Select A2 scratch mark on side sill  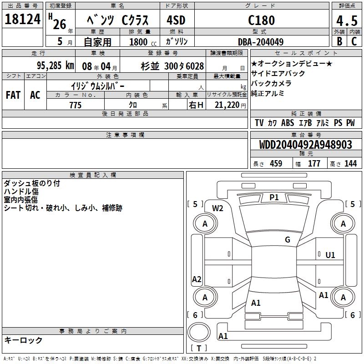pyautogui.click(x=197, y=279)
